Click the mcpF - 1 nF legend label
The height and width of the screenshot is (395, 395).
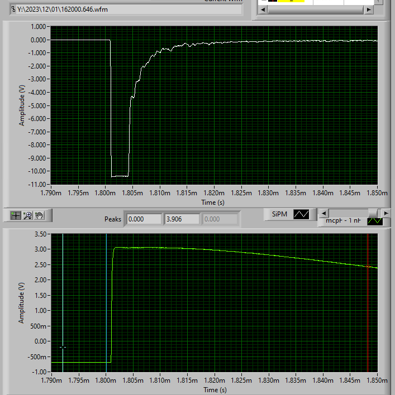[x=343, y=221]
